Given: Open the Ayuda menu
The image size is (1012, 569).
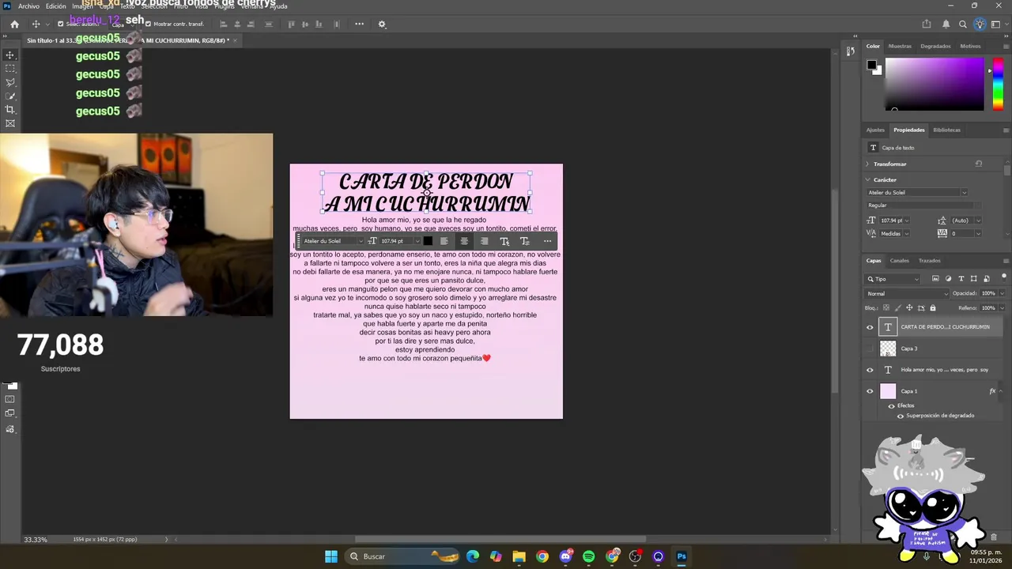Looking at the screenshot, I should (x=278, y=6).
